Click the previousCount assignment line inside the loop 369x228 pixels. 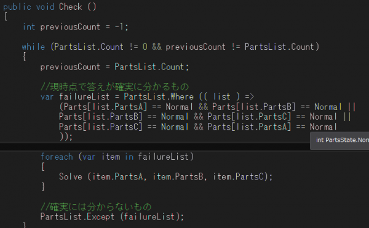(x=114, y=67)
